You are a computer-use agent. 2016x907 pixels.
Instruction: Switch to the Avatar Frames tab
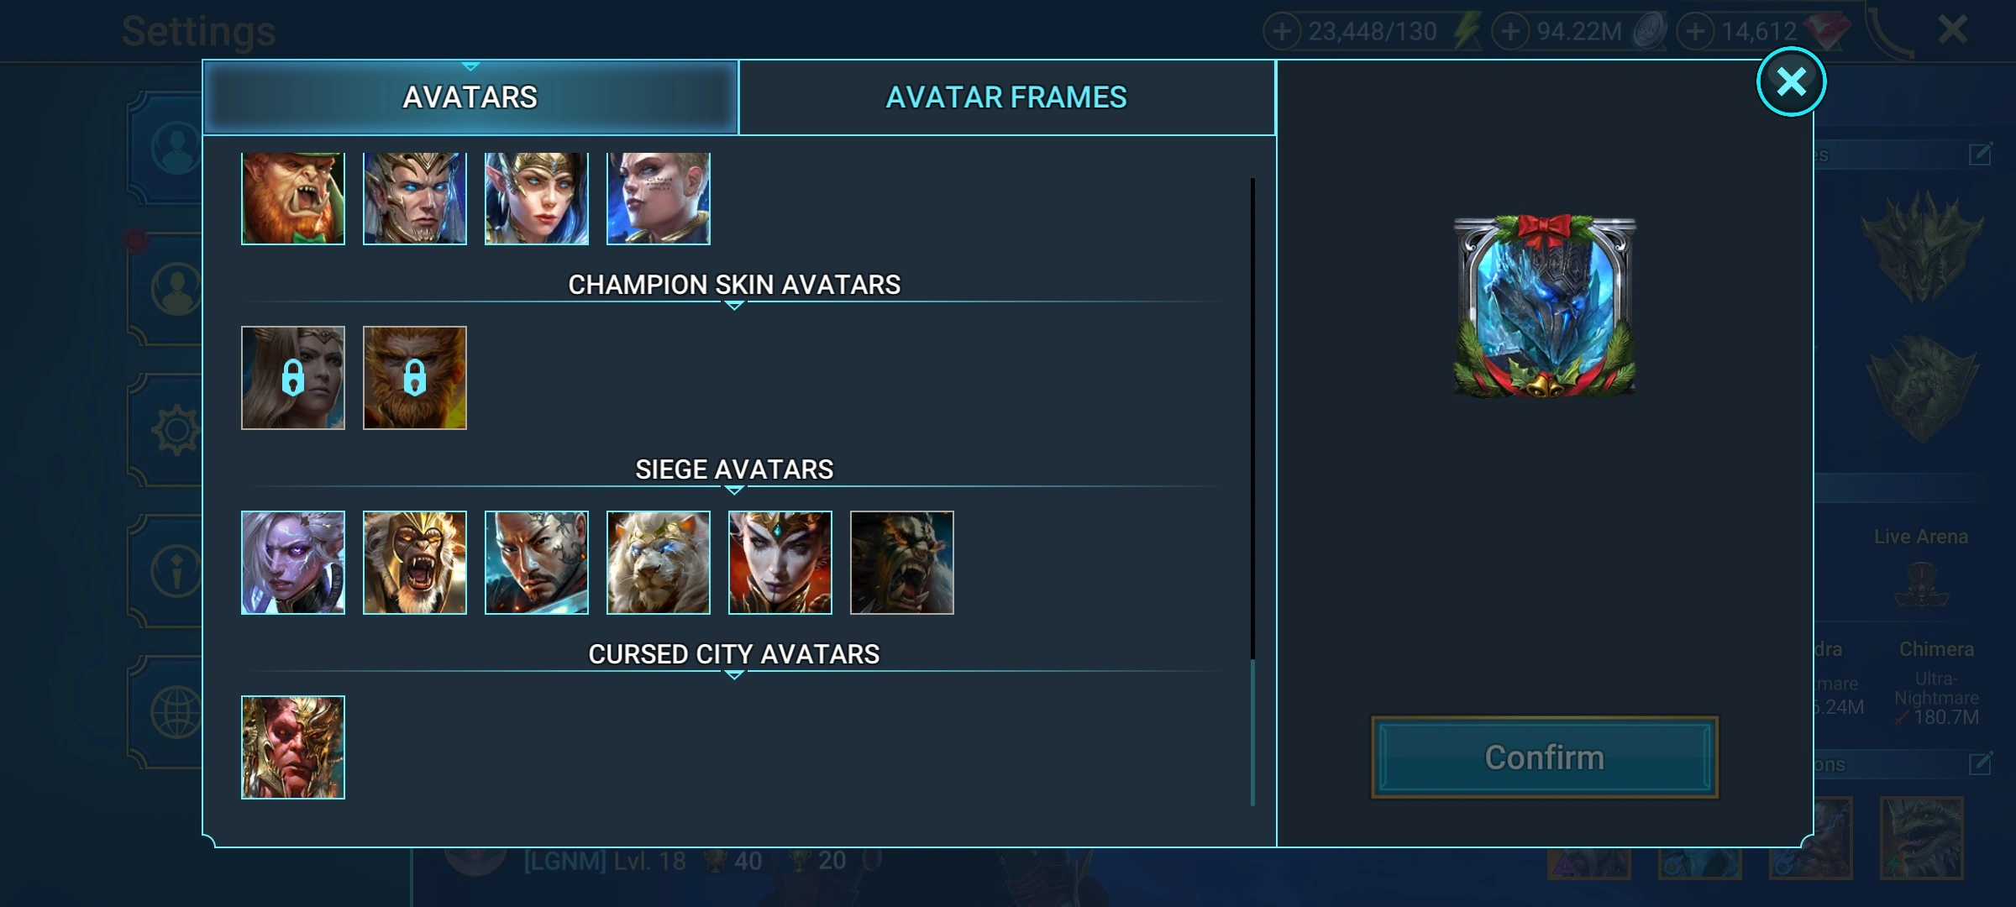(1006, 97)
